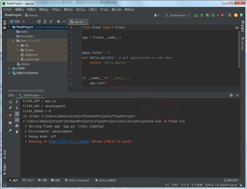The height and width of the screenshot is (189, 247).
Task: Toggle scroll-to-end in console output
Action: click(x=17, y=119)
